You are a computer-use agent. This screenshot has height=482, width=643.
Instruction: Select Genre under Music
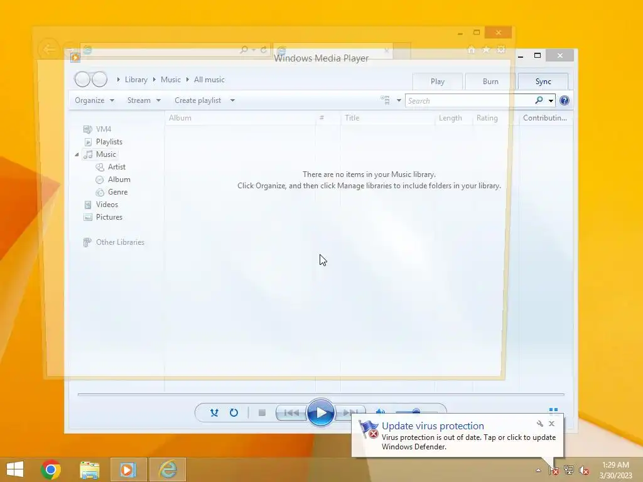[112, 192]
